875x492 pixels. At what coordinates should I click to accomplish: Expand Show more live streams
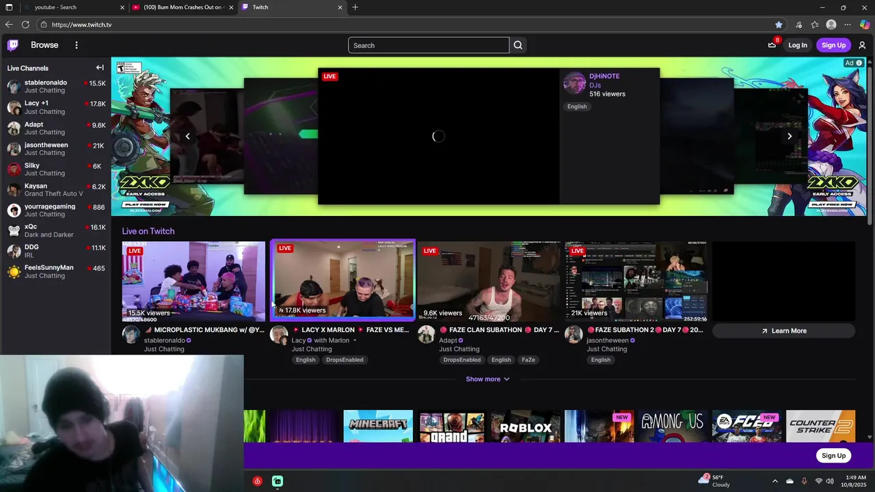pos(487,379)
